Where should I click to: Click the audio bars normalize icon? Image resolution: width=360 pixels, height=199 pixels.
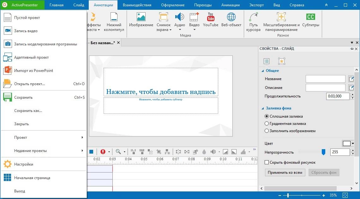tap(243, 152)
